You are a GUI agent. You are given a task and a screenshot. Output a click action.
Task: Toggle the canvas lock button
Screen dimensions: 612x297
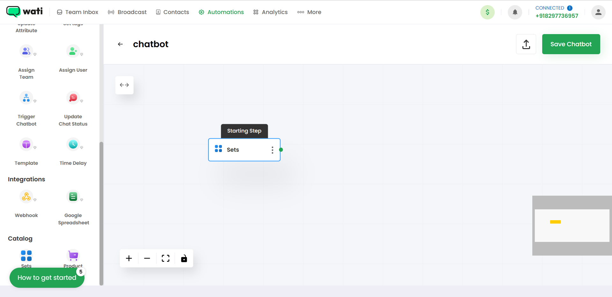184,258
